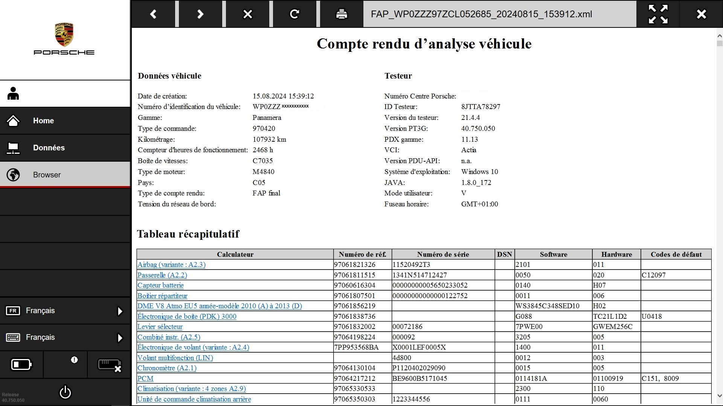Image resolution: width=723 pixels, height=406 pixels.
Task: Select creation date 15.08.2024 15:39:12
Action: (283, 96)
